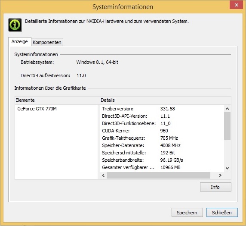Select the Grafik-Taktfrequenz row
Viewport: 246px width, 226px height.
[162, 138]
